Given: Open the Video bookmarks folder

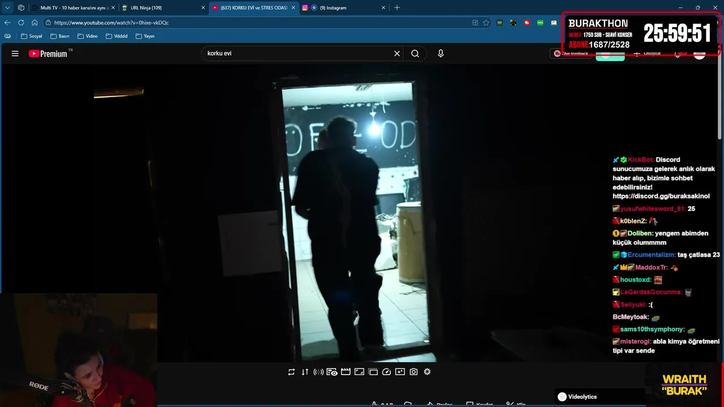Looking at the screenshot, I should pos(88,36).
